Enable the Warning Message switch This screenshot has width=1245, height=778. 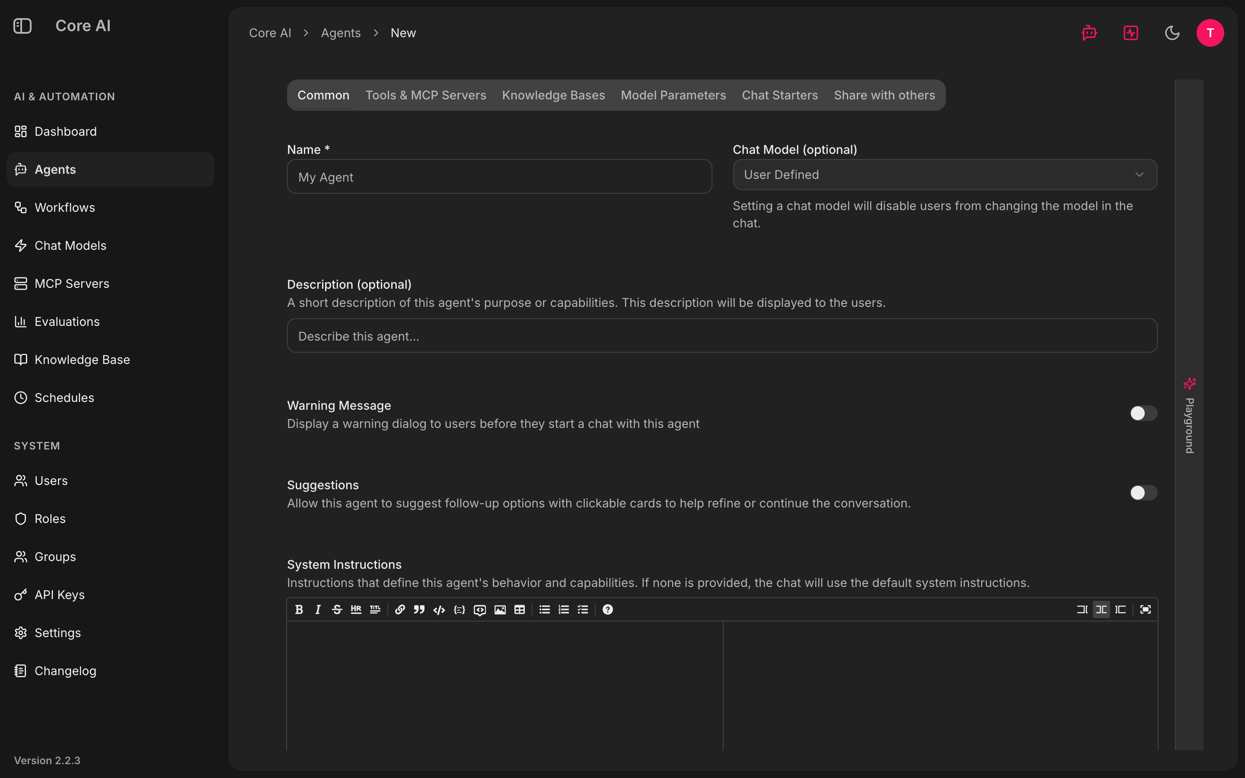(x=1143, y=413)
